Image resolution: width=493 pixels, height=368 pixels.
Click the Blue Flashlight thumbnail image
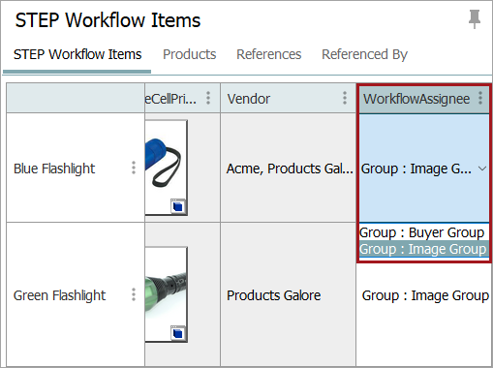[166, 168]
